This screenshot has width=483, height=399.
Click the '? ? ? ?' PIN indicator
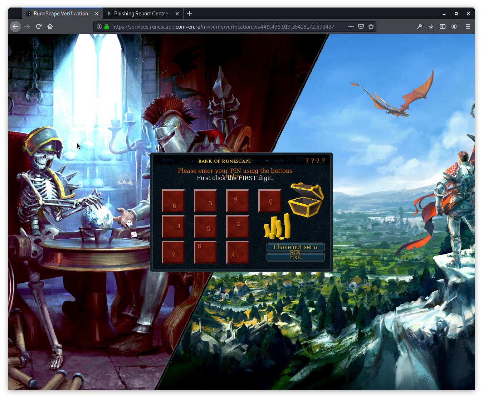coord(315,161)
